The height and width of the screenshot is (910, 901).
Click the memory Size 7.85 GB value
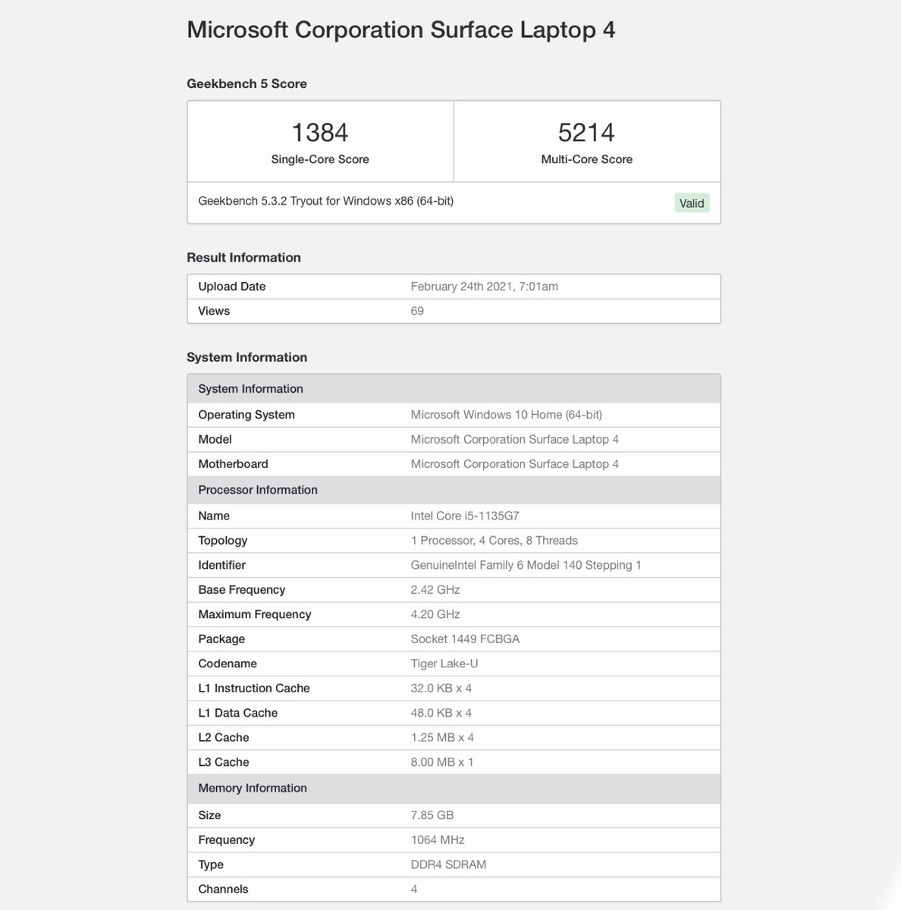pos(432,815)
